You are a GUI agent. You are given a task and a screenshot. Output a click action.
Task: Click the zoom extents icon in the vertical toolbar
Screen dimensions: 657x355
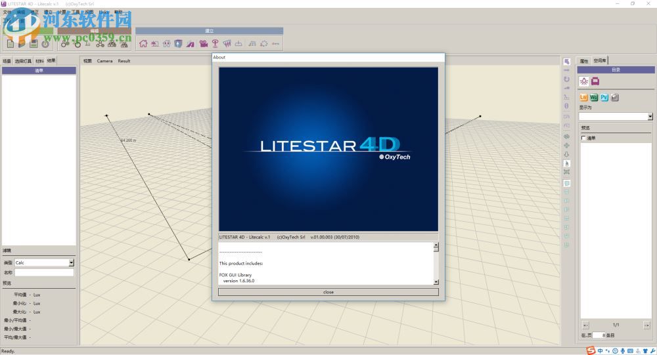coord(566,172)
